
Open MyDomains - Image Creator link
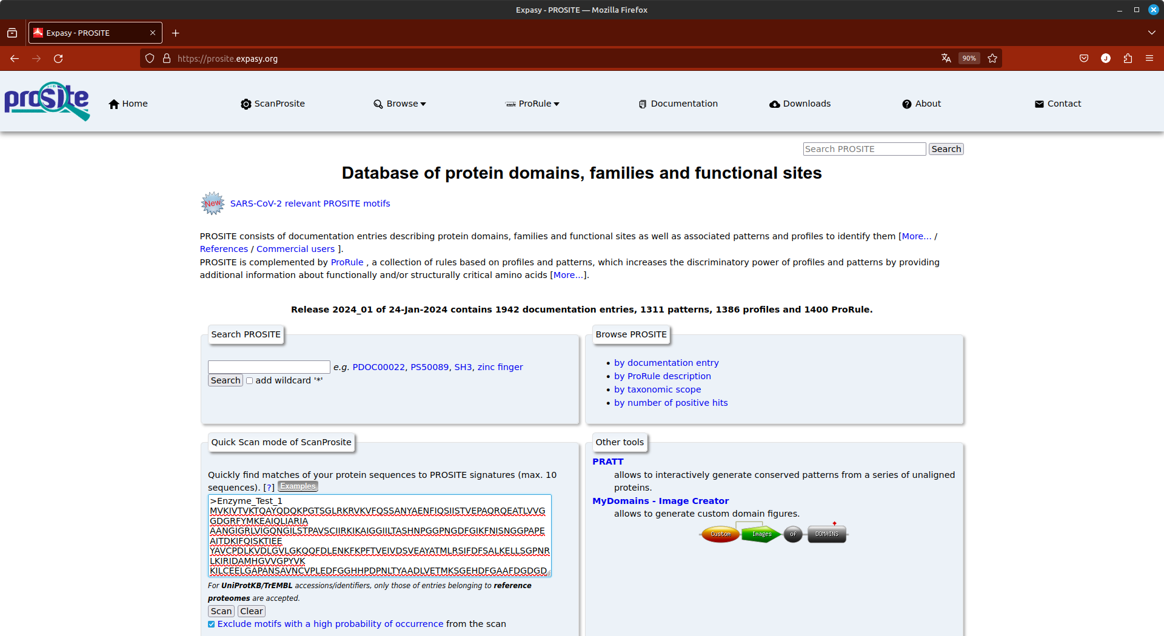tap(660, 501)
